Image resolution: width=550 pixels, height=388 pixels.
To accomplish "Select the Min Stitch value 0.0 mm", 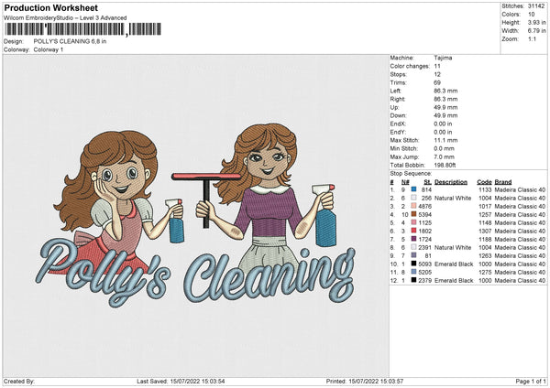I will pos(445,148).
